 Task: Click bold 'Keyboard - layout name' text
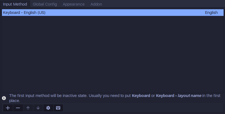coord(178,96)
